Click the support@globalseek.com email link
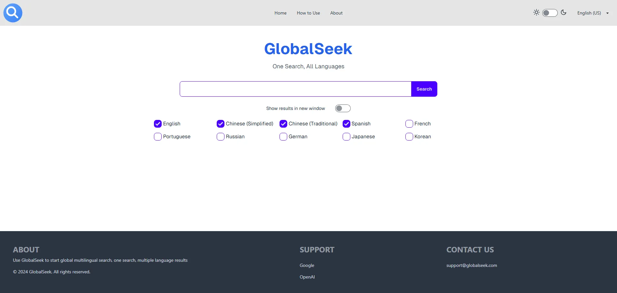 click(x=471, y=265)
